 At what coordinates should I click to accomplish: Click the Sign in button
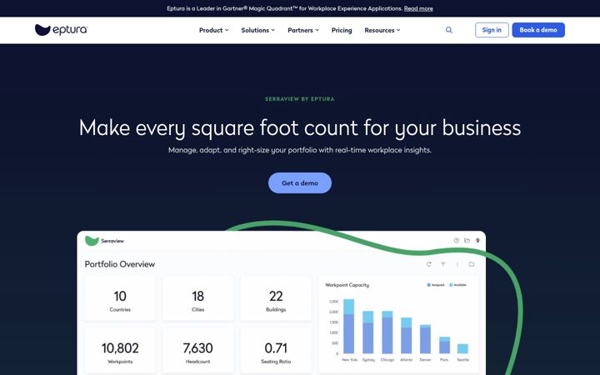tap(492, 30)
